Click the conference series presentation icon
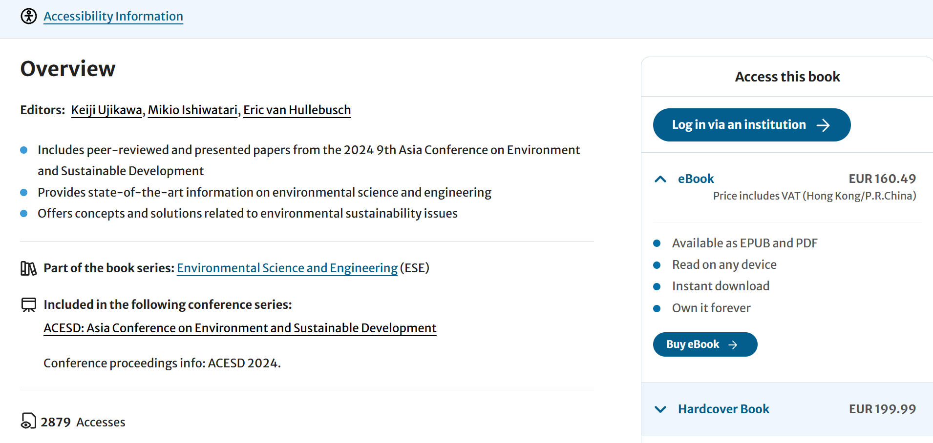This screenshot has height=443, width=933. click(29, 305)
